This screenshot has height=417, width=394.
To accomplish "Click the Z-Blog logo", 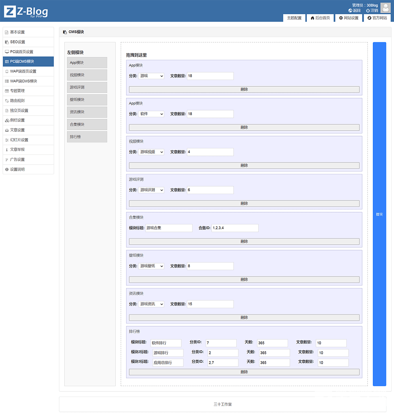I will [x=26, y=12].
